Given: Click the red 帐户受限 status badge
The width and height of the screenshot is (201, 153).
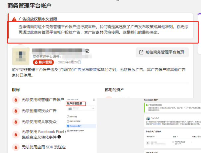Looking at the screenshot, I should click(x=43, y=62).
